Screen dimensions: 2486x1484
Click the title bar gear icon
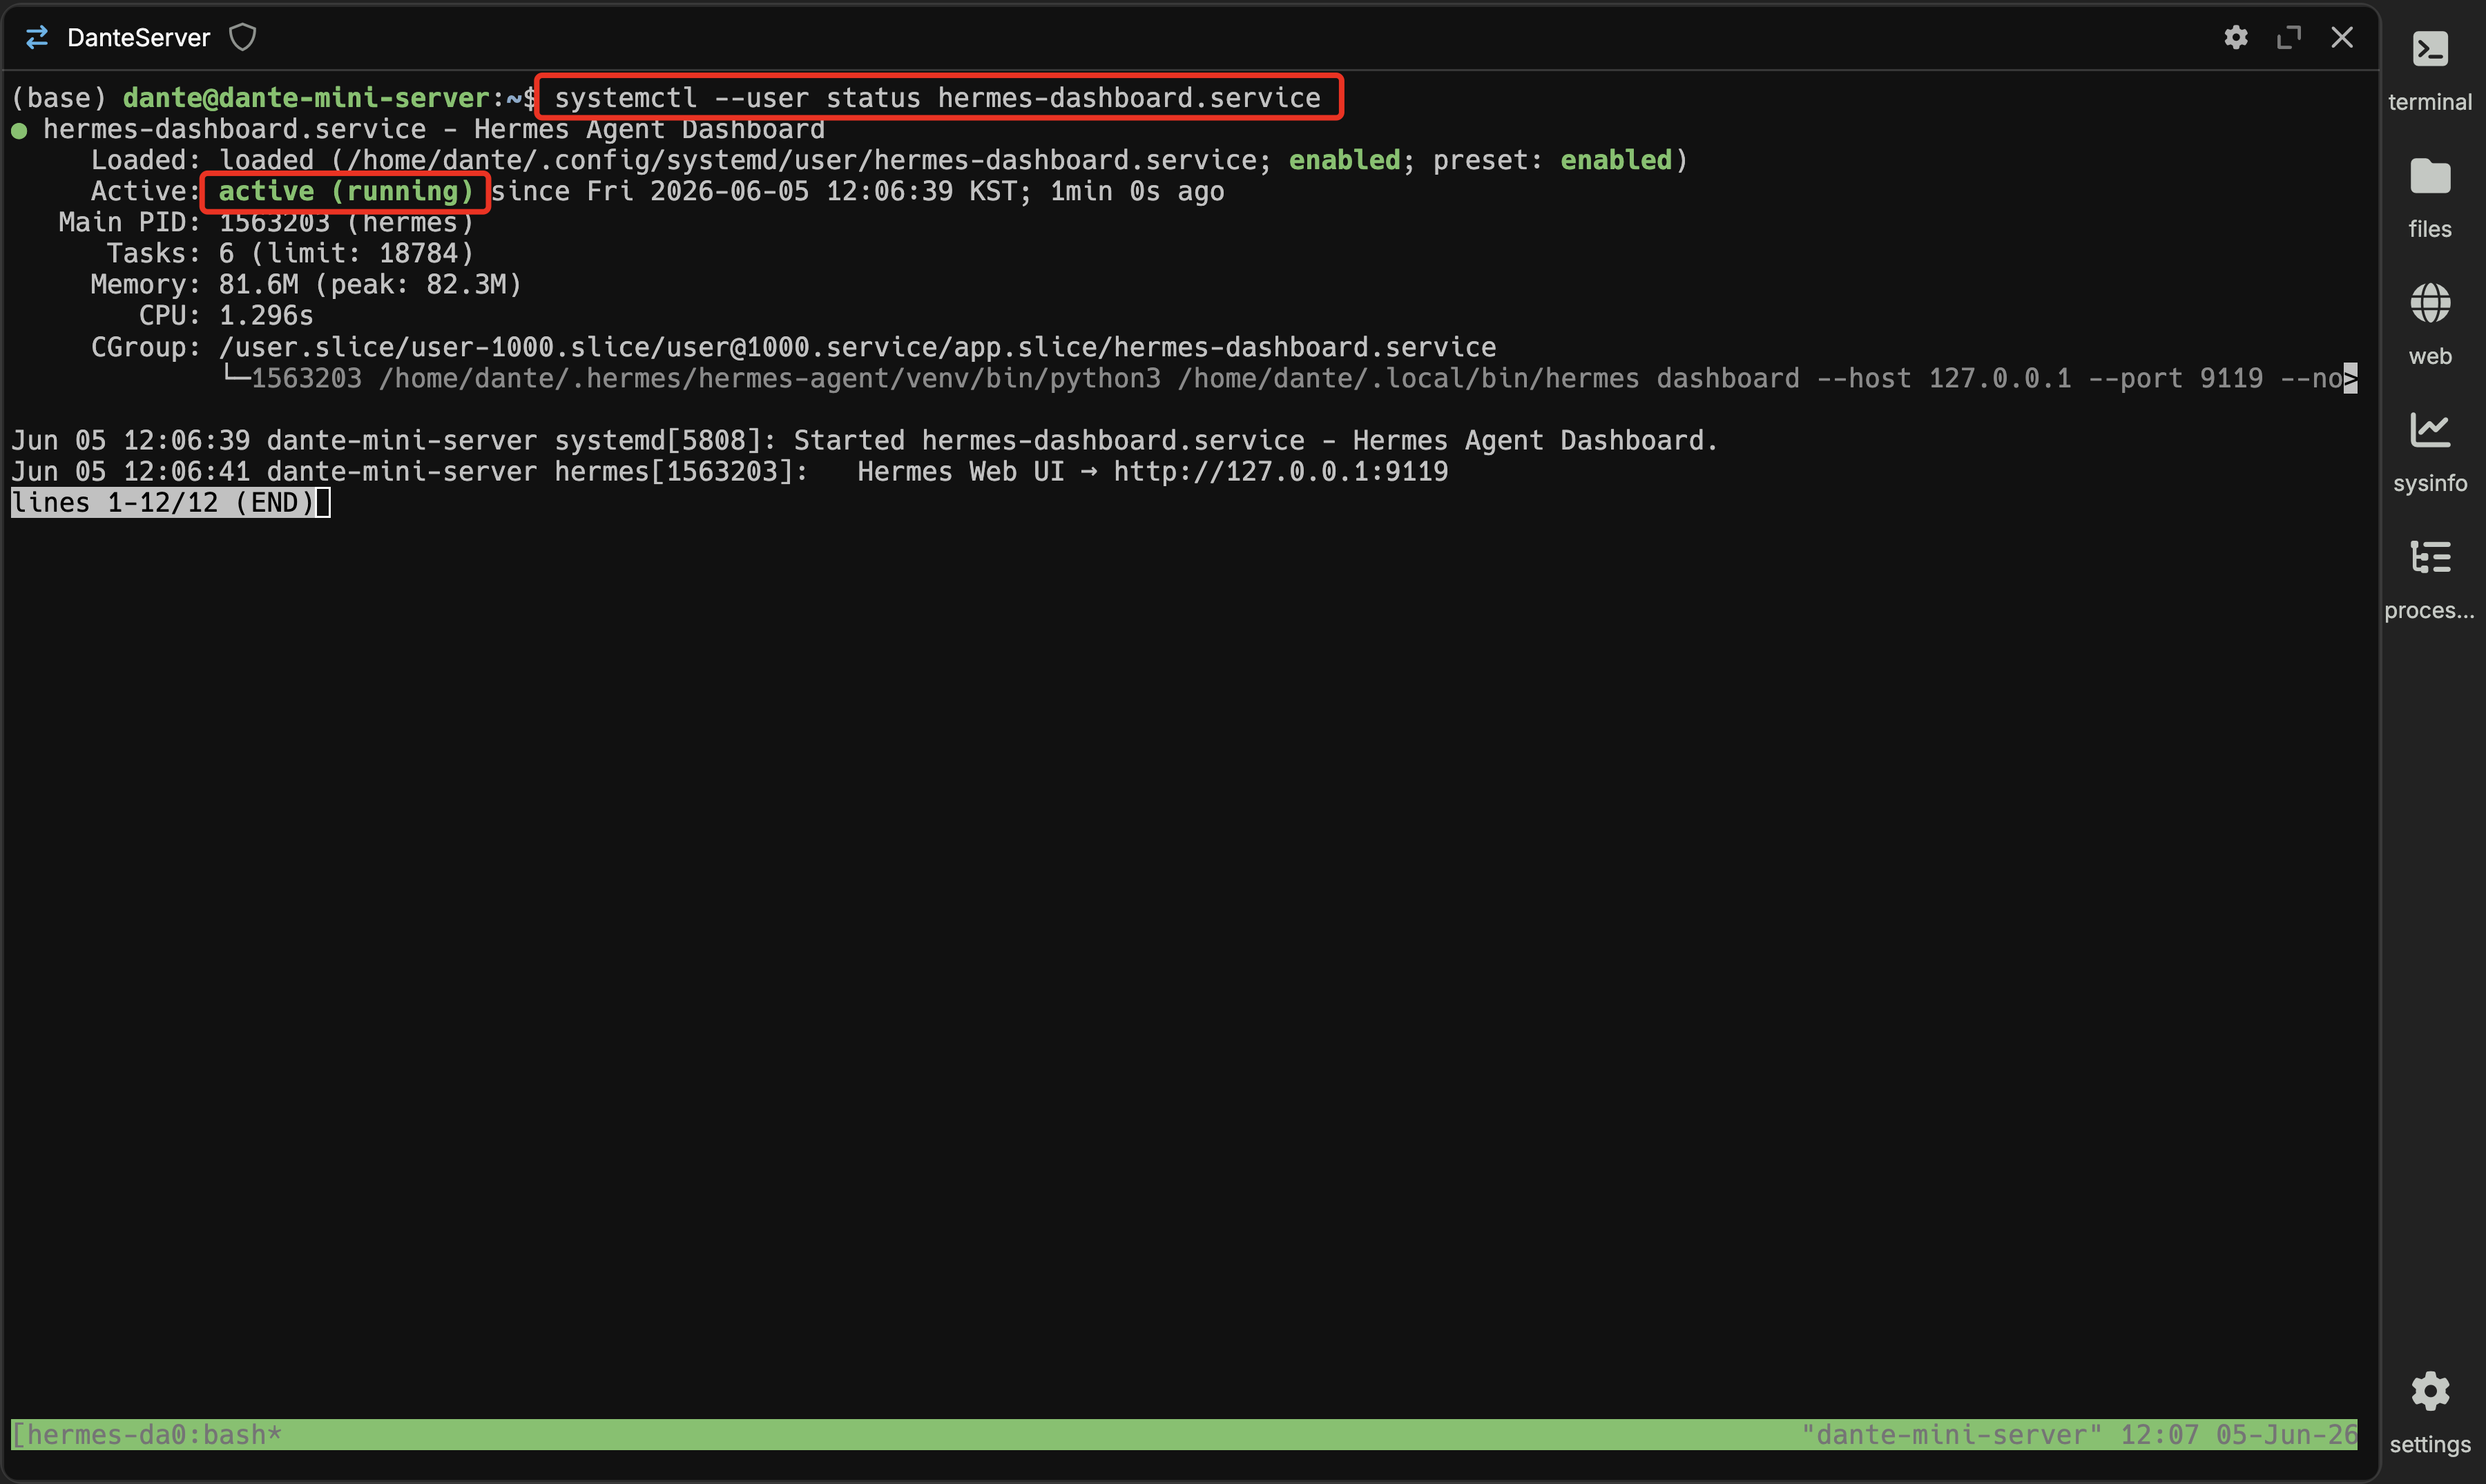point(2236,37)
